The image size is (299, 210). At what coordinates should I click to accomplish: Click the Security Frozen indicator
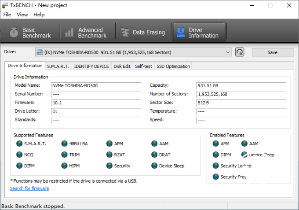click(x=215, y=177)
